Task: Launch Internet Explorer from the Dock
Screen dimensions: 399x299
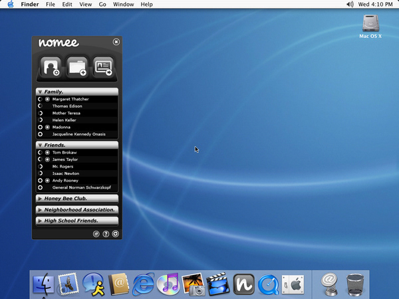Action: [143, 284]
